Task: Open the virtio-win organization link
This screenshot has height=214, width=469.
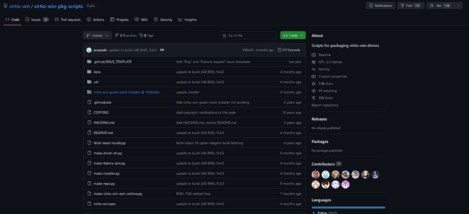Action: point(20,6)
